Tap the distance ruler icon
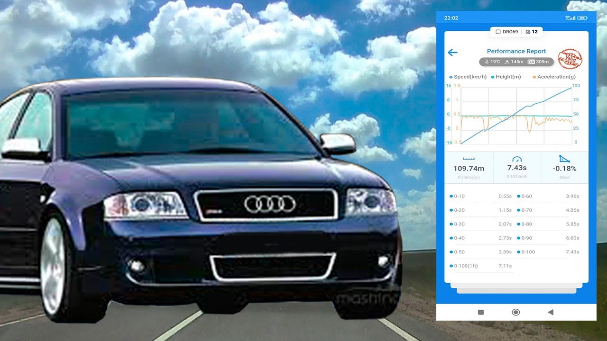The image size is (607, 341). [469, 159]
